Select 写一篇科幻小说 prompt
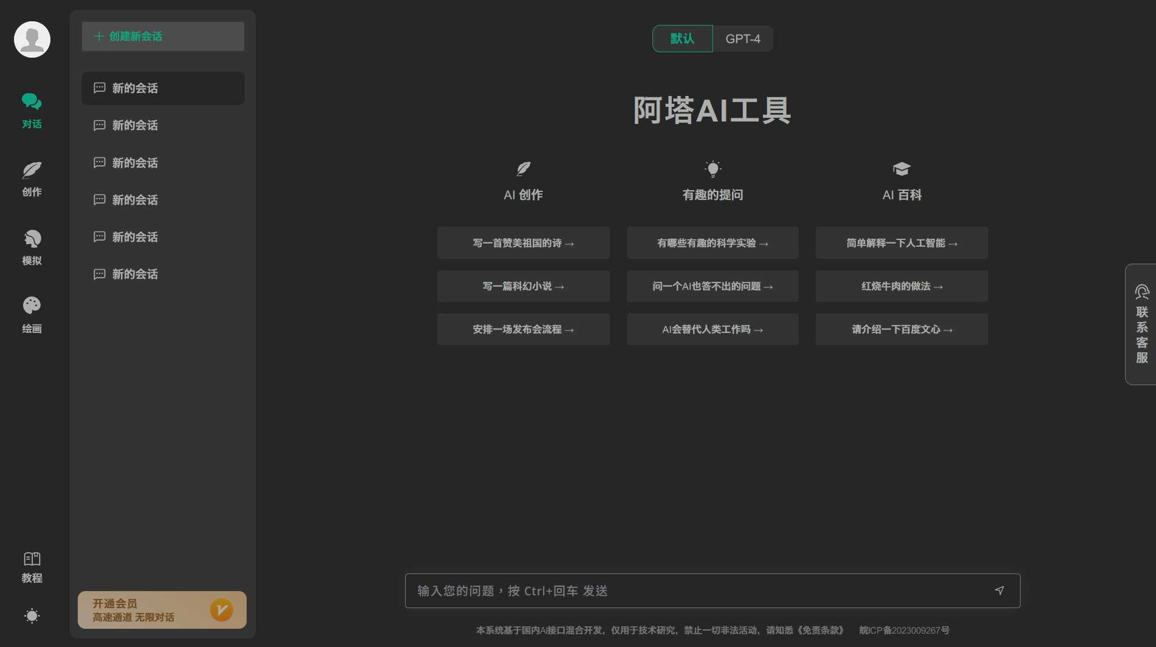The image size is (1156, 647). tap(524, 286)
